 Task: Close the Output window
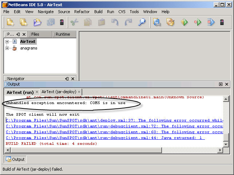click(226, 84)
